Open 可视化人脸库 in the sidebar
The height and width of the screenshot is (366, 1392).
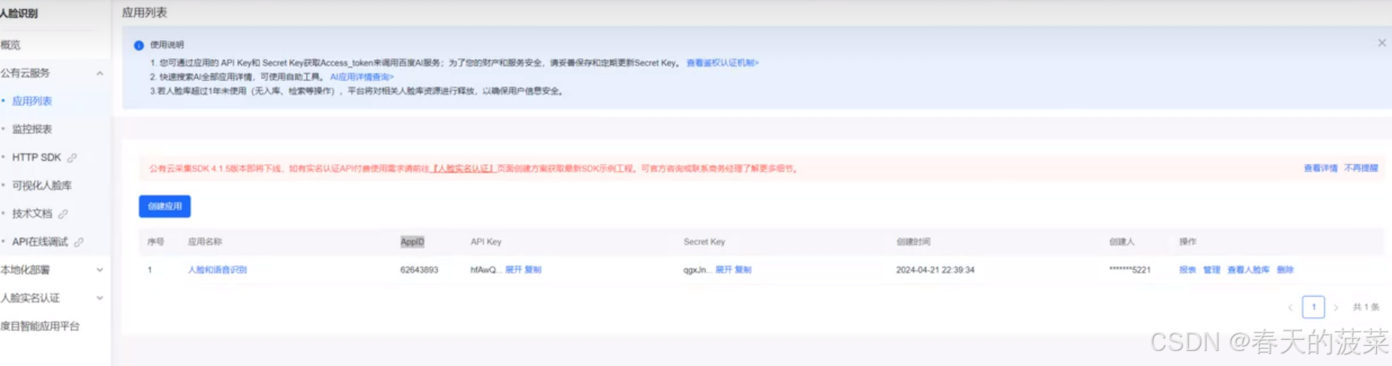coord(42,185)
